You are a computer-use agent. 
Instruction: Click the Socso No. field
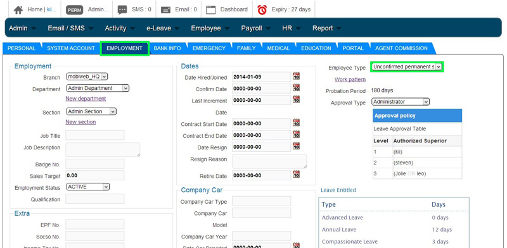(x=94, y=236)
